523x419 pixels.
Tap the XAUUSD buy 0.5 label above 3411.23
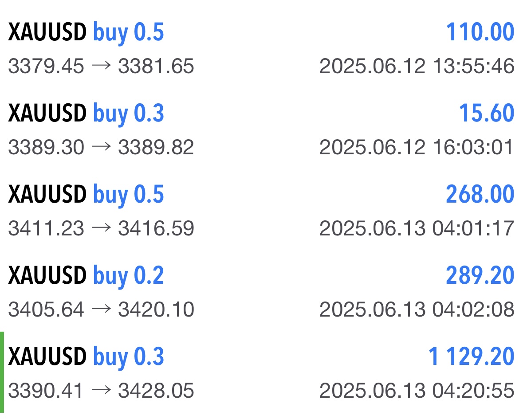tap(86, 195)
